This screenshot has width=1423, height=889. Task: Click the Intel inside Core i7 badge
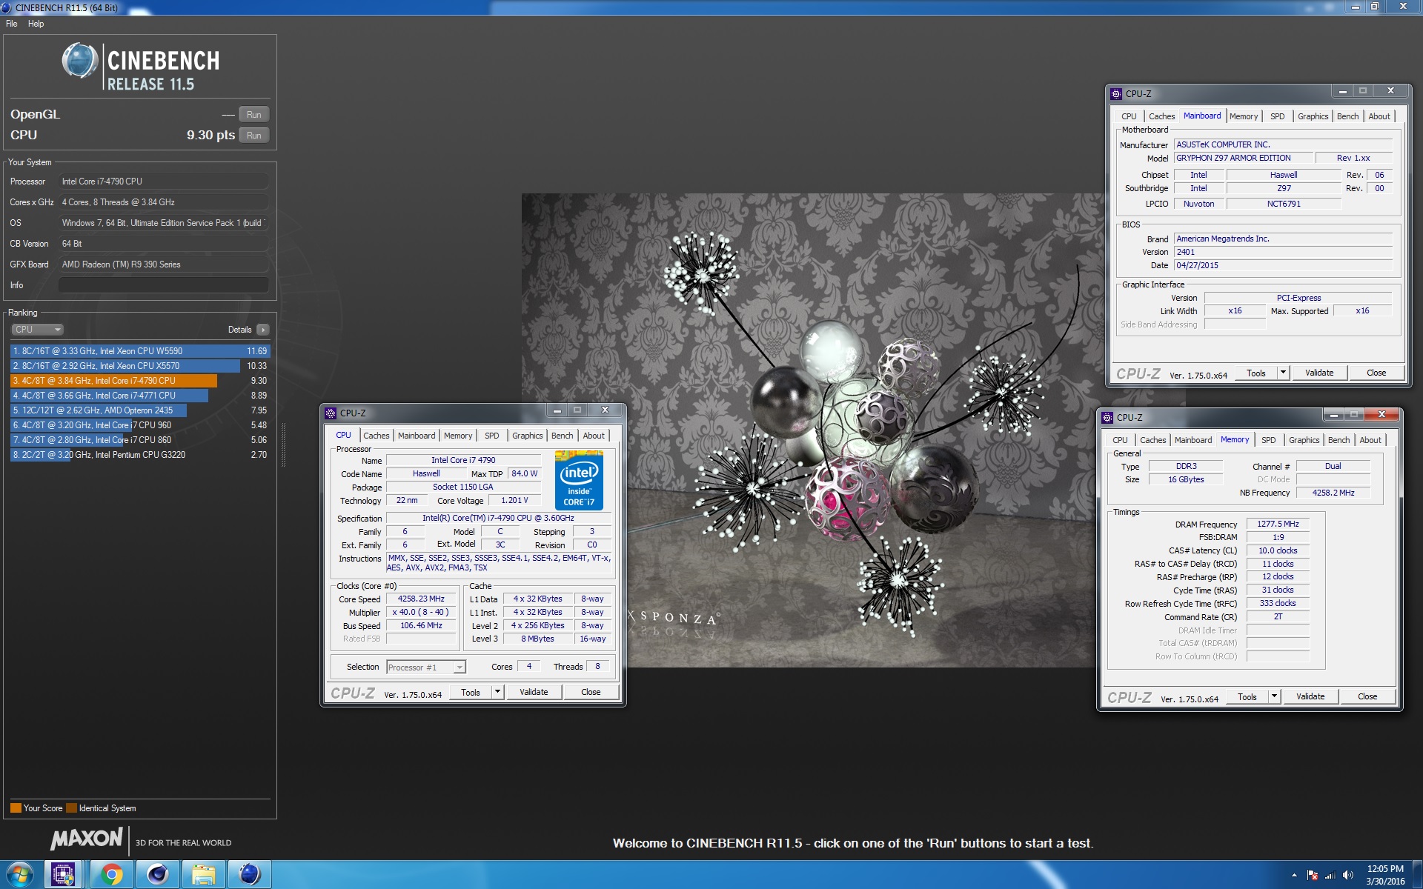[x=579, y=480]
